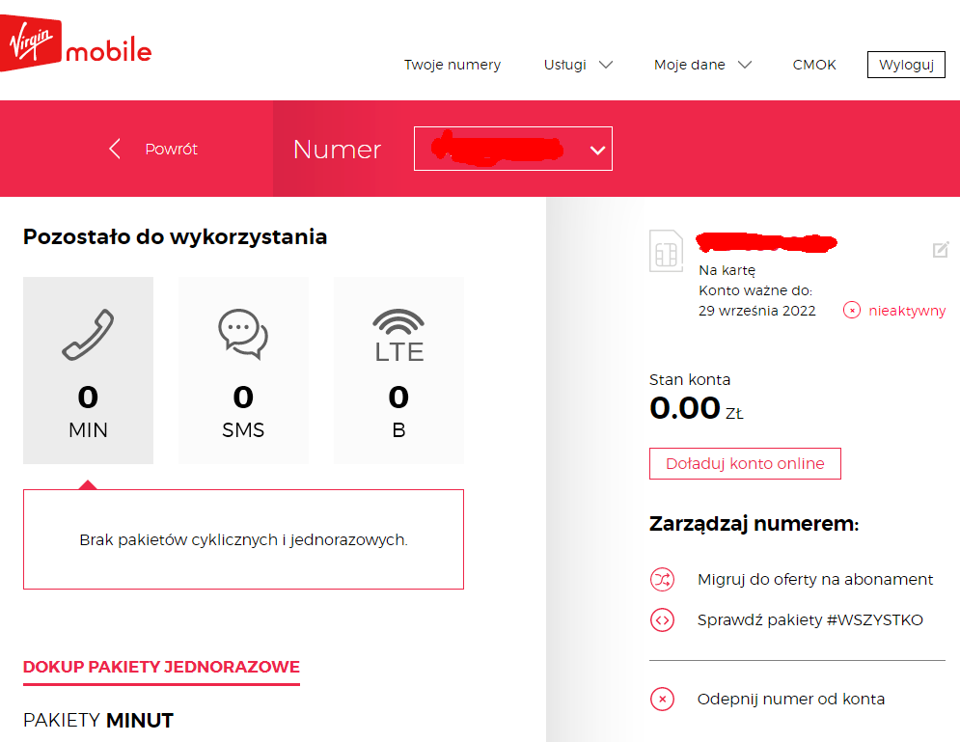Select the LTE data icon

point(398,333)
